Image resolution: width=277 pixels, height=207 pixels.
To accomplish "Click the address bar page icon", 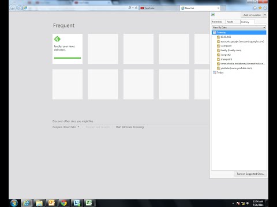I will [x=25, y=8].
